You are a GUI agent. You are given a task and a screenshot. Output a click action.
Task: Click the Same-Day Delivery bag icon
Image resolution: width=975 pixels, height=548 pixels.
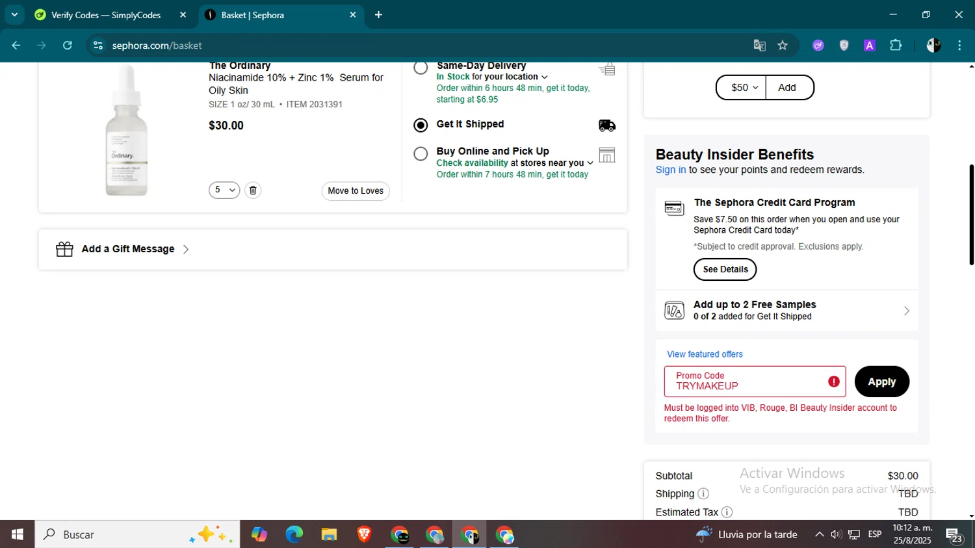pos(607,69)
